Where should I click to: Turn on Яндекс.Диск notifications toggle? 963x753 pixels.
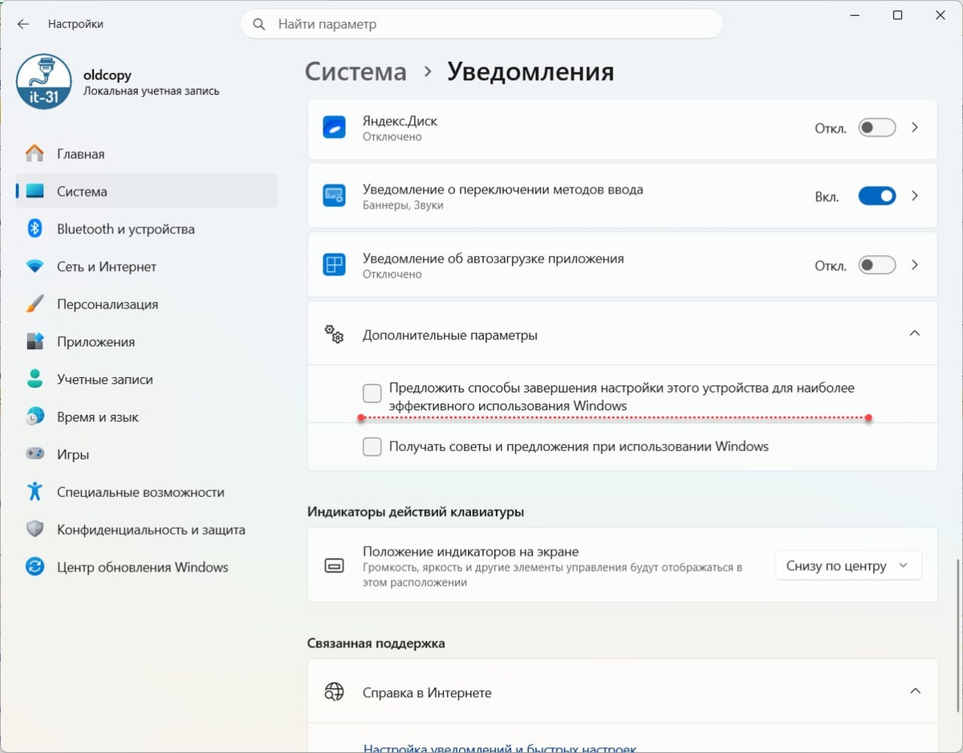(x=877, y=128)
